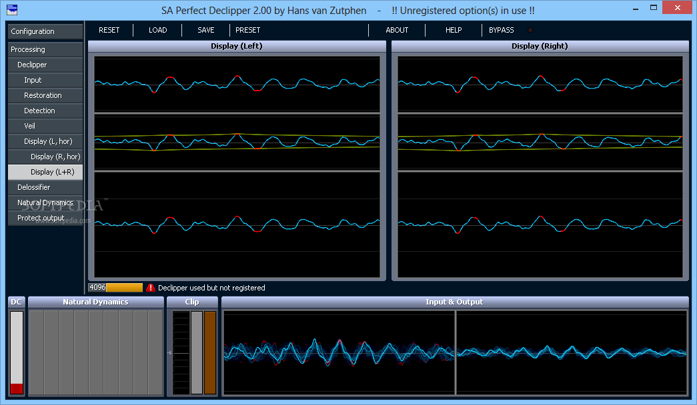Screen dimensions: 697x405
Task: Click the middle threshold waveform in Display (Right)
Action: tap(540, 142)
